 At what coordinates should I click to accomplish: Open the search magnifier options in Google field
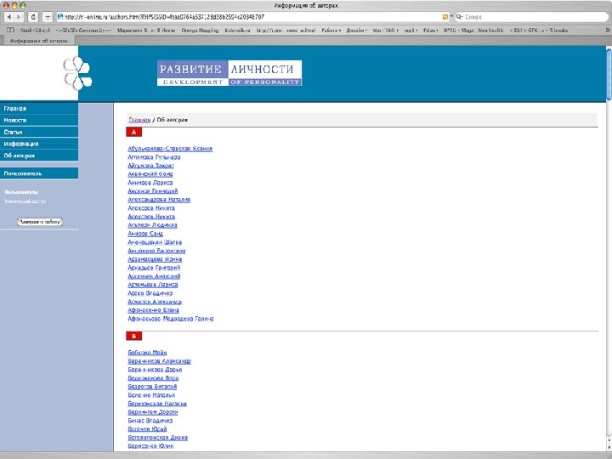coord(459,17)
